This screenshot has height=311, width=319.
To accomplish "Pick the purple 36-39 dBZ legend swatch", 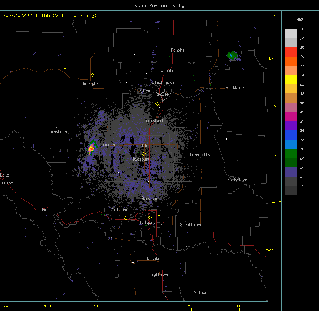I will (291, 126).
